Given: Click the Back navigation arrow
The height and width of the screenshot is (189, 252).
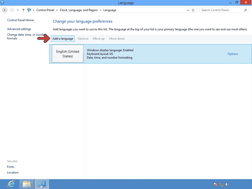Looking at the screenshot, I should 5,10.
